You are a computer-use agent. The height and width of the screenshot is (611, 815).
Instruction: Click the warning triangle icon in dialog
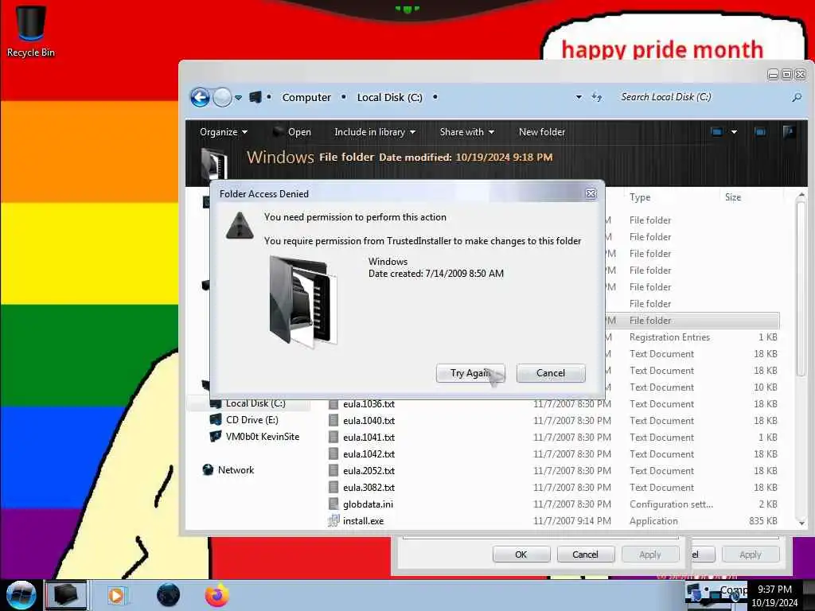[240, 225]
